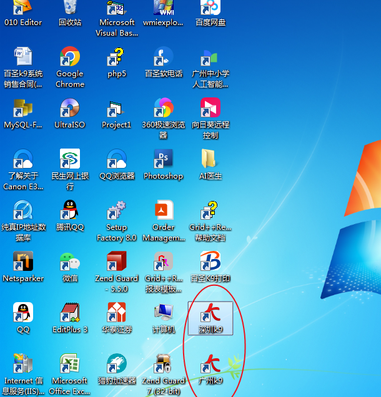Select the UltraISO shortcut
Viewport: 381px width, 397px height.
[69, 109]
